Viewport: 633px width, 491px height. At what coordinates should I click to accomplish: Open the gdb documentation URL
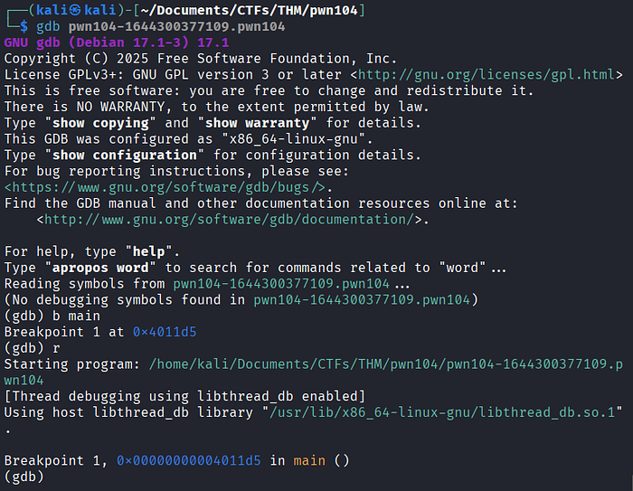[230, 220]
